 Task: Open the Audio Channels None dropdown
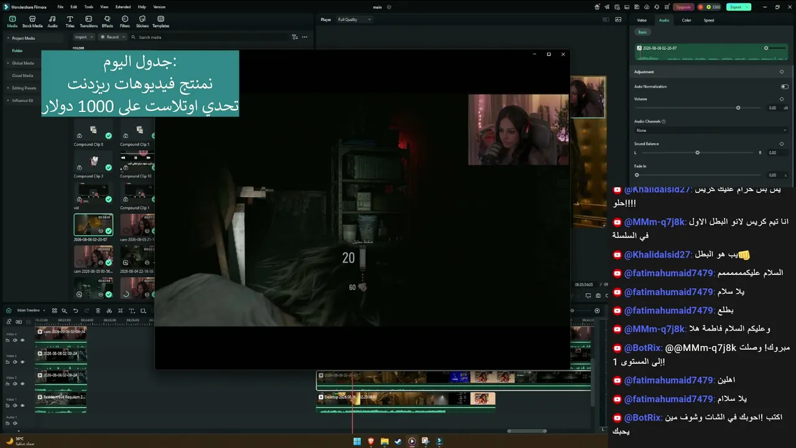point(711,130)
